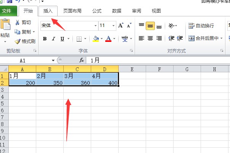Decrease font size with small A
Screen dimensions: 230x153
(129, 25)
